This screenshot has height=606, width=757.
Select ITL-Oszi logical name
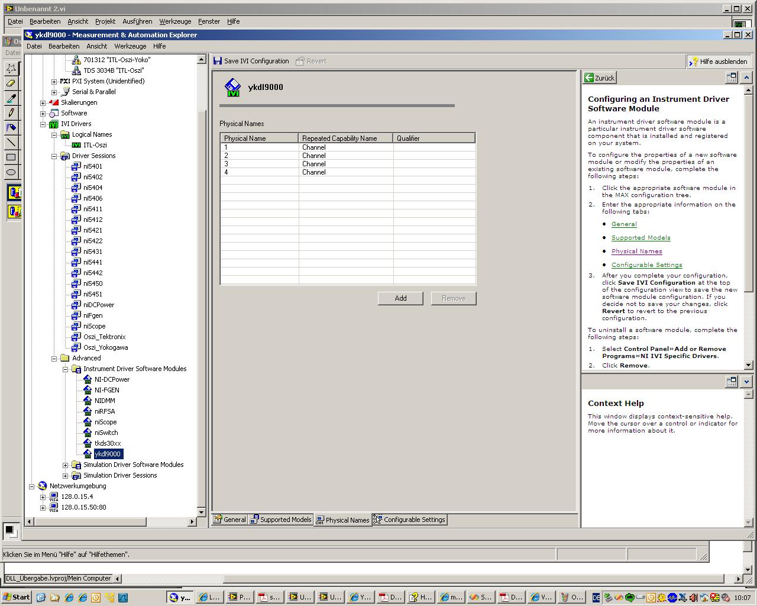pos(95,145)
